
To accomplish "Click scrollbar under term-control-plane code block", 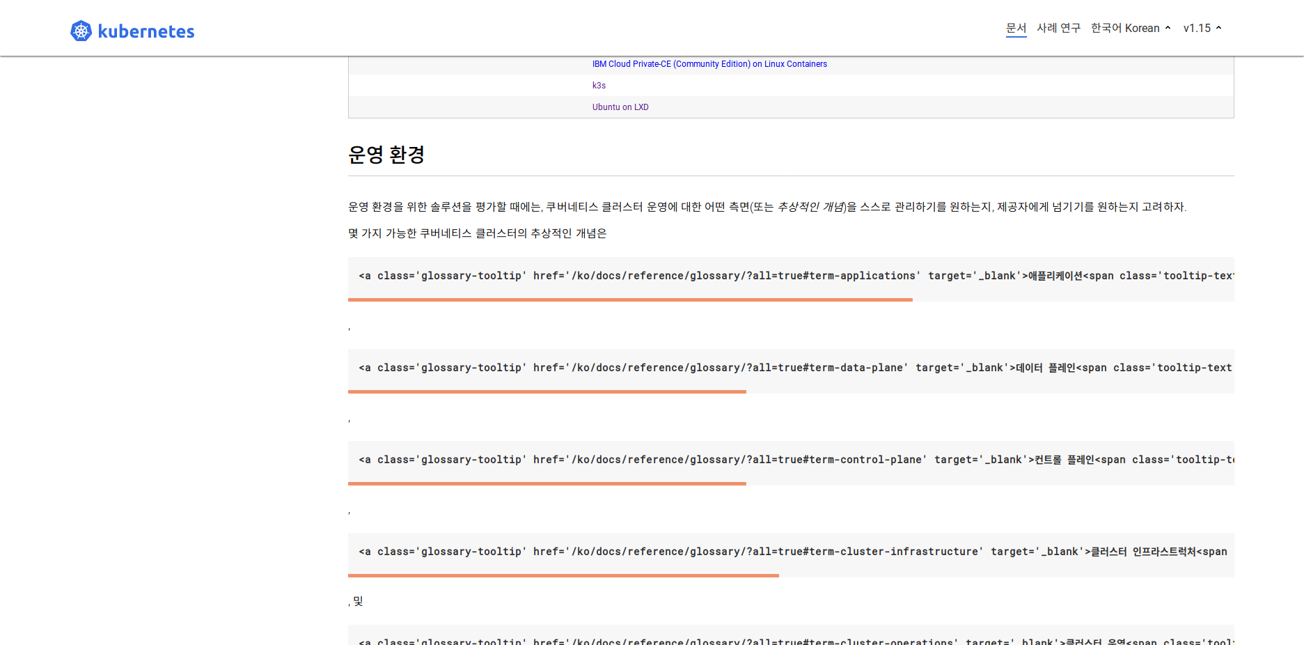I will [x=547, y=483].
